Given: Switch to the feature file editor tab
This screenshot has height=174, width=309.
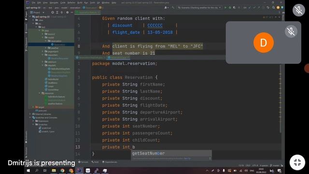Looking at the screenshot, I should [88, 13].
